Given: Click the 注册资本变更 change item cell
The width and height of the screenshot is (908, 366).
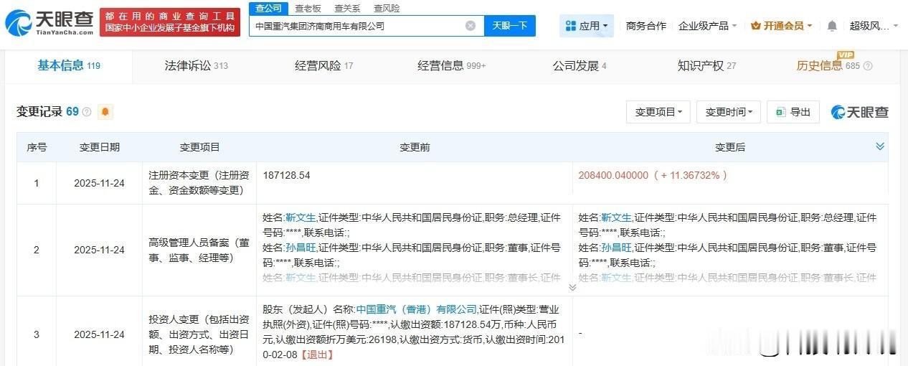Looking at the screenshot, I should (x=199, y=183).
